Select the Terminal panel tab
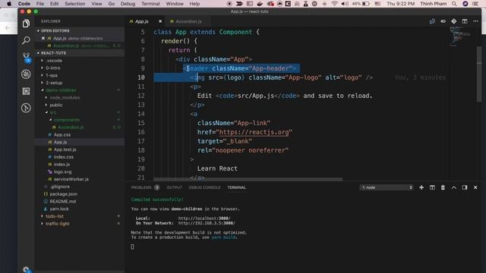Image resolution: width=486 pixels, height=273 pixels. click(236, 187)
